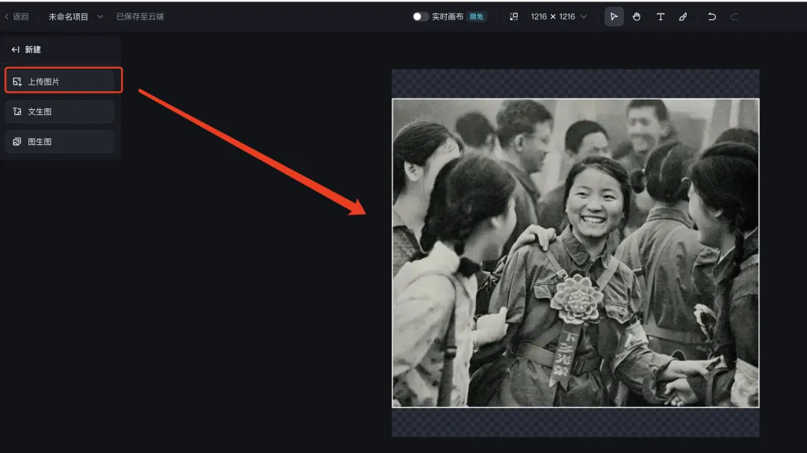Pick the brush paint tool
The height and width of the screenshot is (453, 807).
[x=683, y=16]
